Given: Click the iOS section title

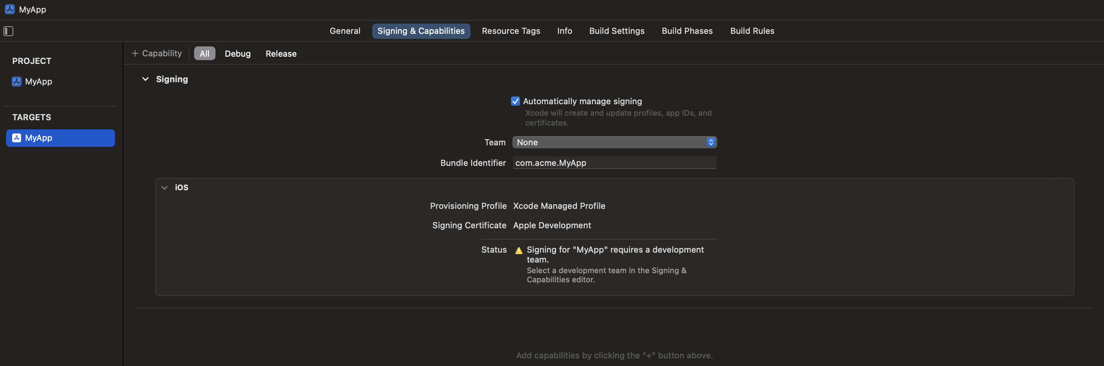Looking at the screenshot, I should 181,188.
